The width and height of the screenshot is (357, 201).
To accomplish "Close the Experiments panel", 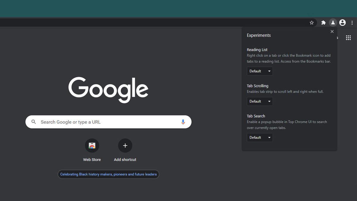I will [332, 31].
